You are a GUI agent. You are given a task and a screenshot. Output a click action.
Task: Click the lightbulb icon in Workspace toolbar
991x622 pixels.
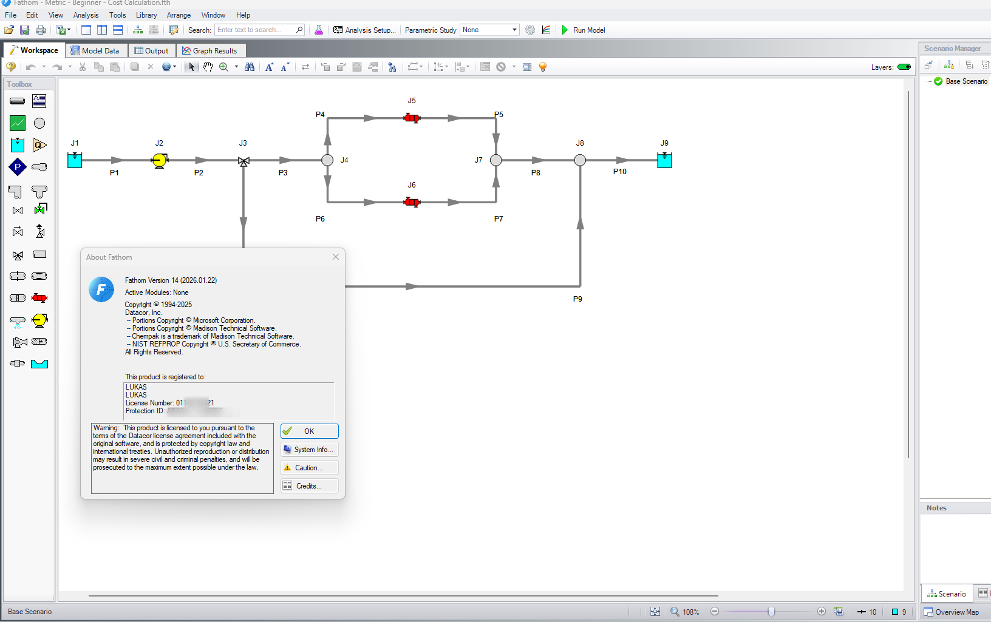click(x=543, y=67)
